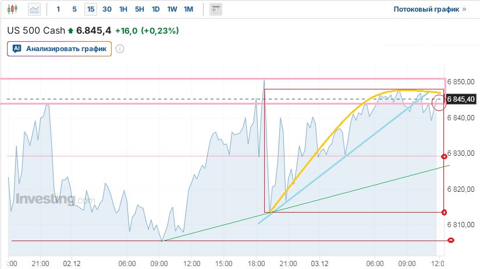Viewport: 480px width, 269px height.
Task: Open the news layout icon in toolbar
Action: coord(216,9)
